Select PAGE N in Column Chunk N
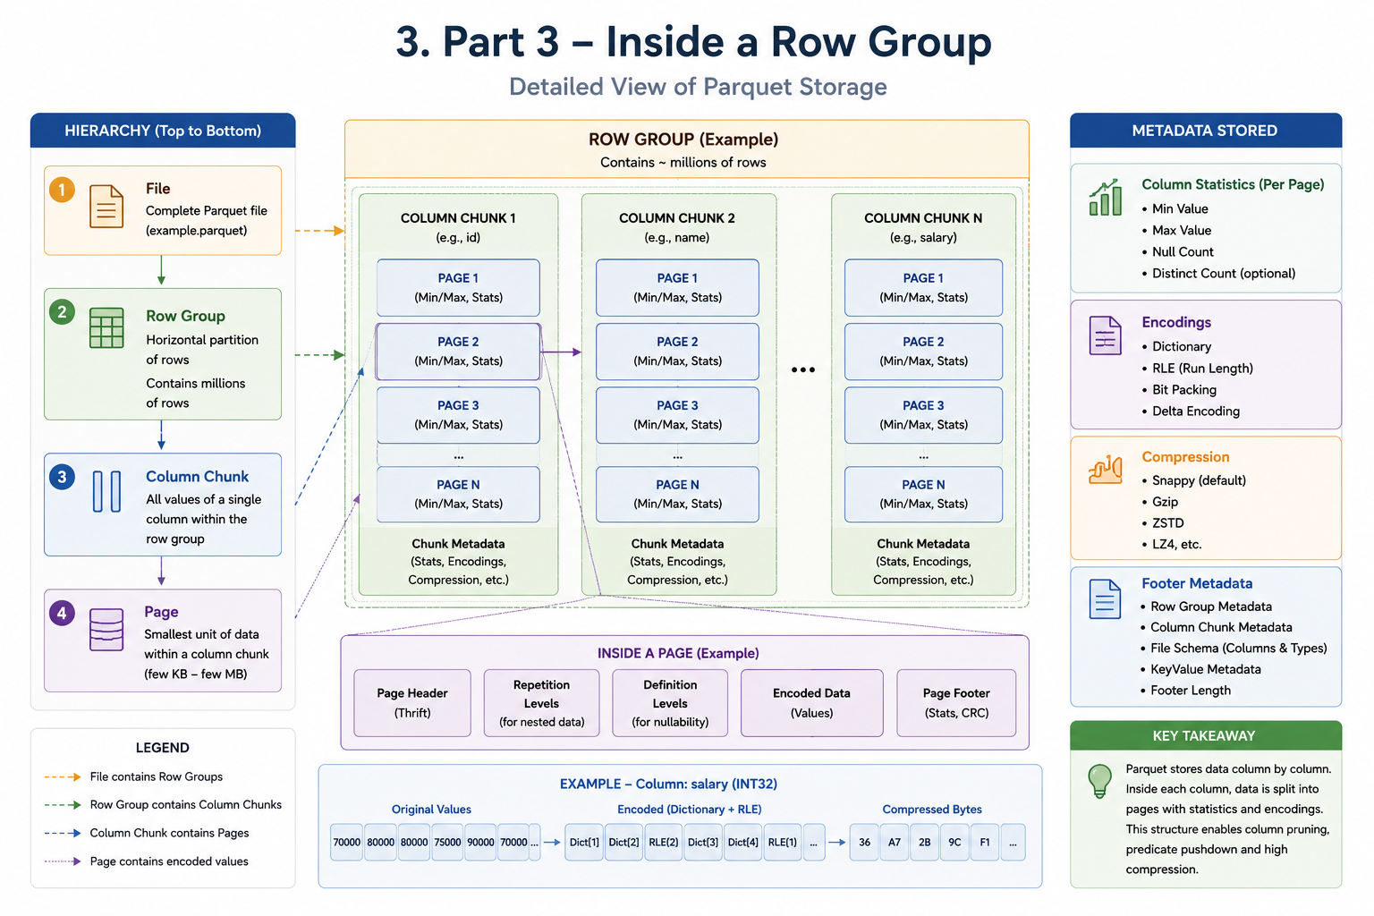 (x=923, y=495)
